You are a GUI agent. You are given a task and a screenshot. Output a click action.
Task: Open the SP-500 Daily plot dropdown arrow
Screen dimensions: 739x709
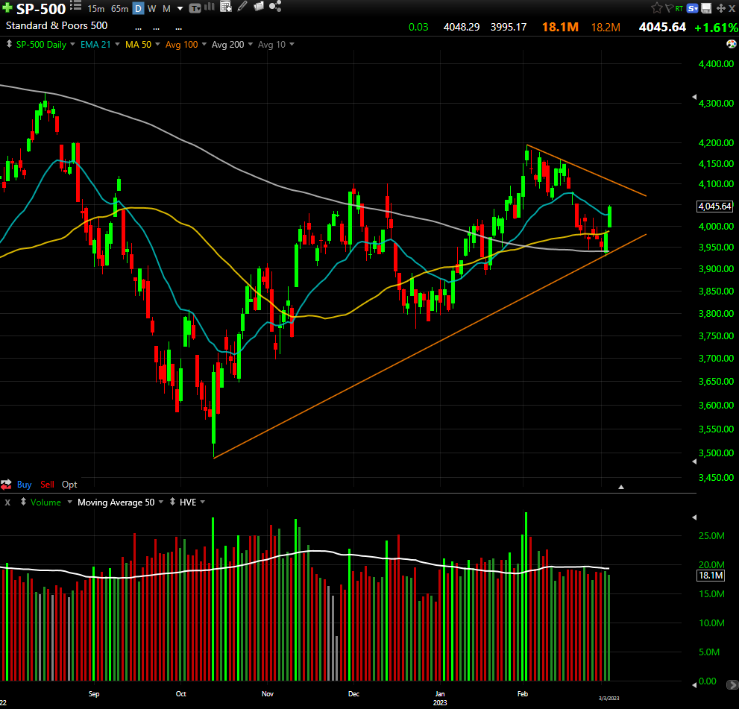(72, 44)
